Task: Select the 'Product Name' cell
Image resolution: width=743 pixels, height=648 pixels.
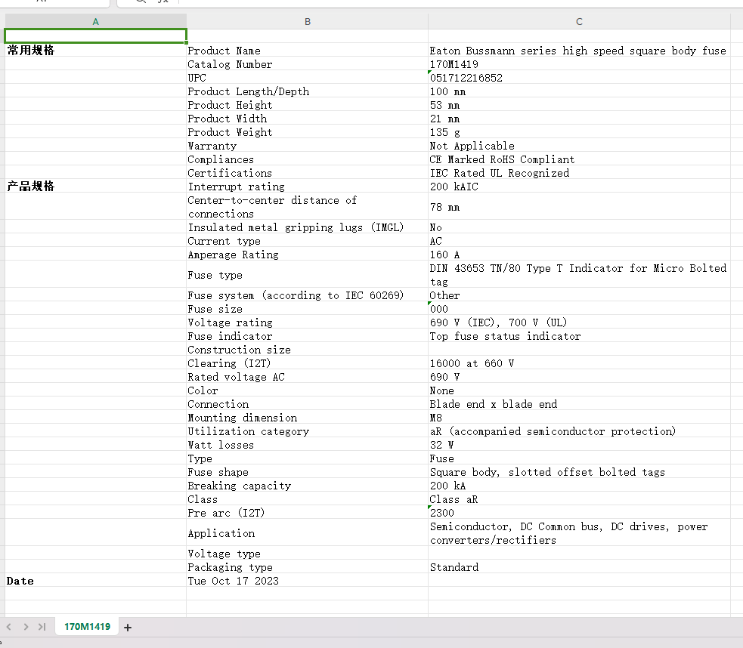Action: (x=307, y=50)
